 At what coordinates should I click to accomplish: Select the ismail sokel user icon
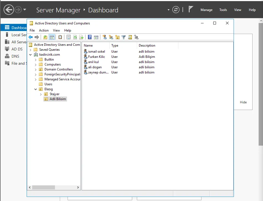point(85,51)
